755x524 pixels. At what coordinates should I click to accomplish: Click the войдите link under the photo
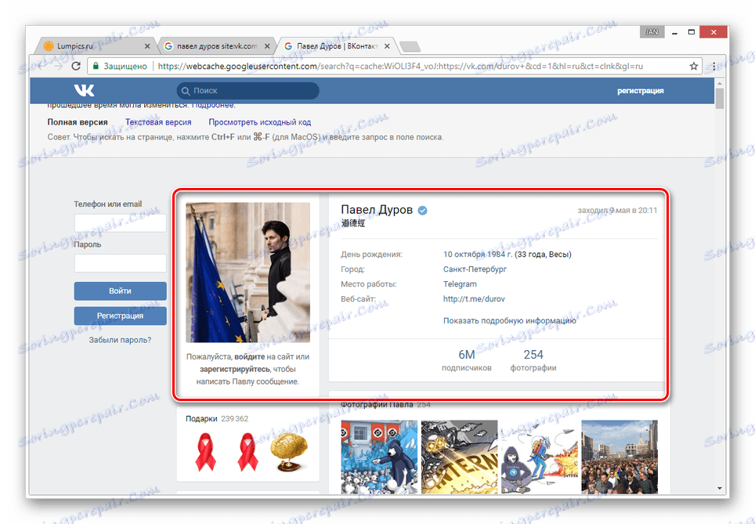point(249,357)
